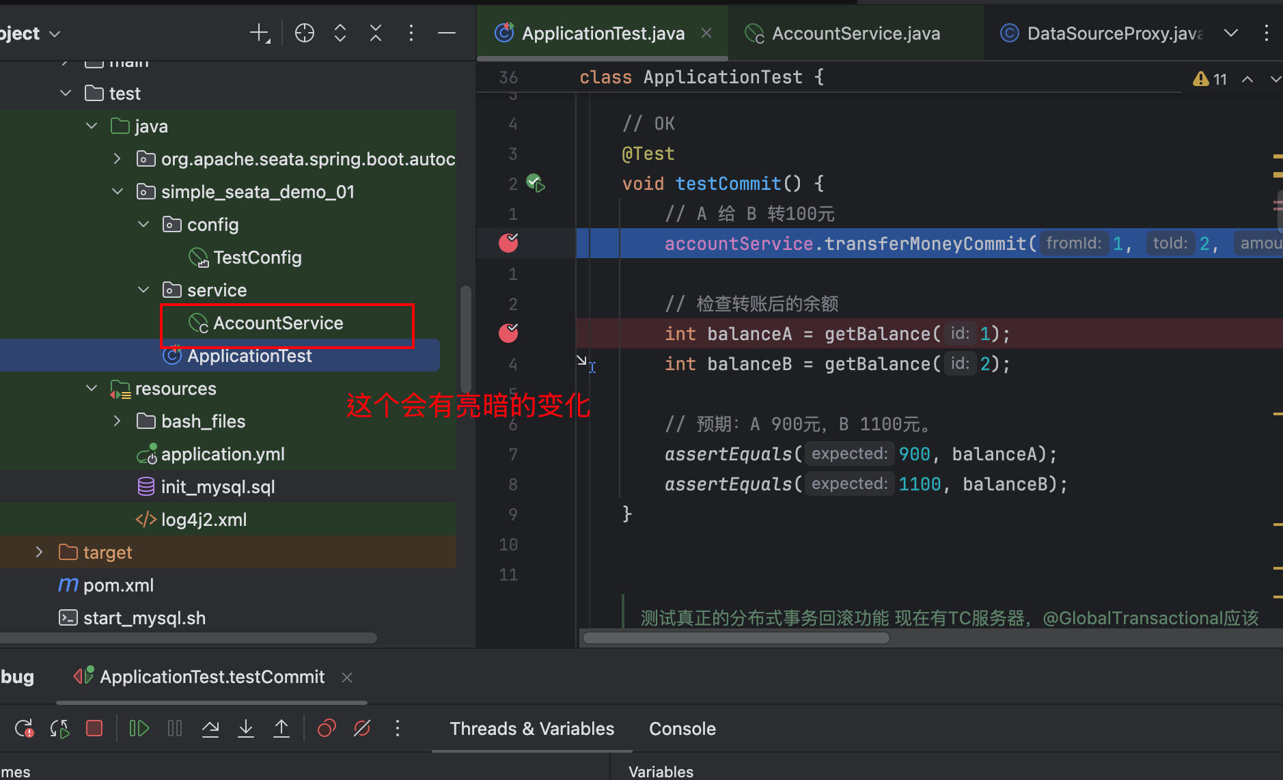Click the Step Over icon
This screenshot has height=780, width=1283.
click(x=210, y=729)
